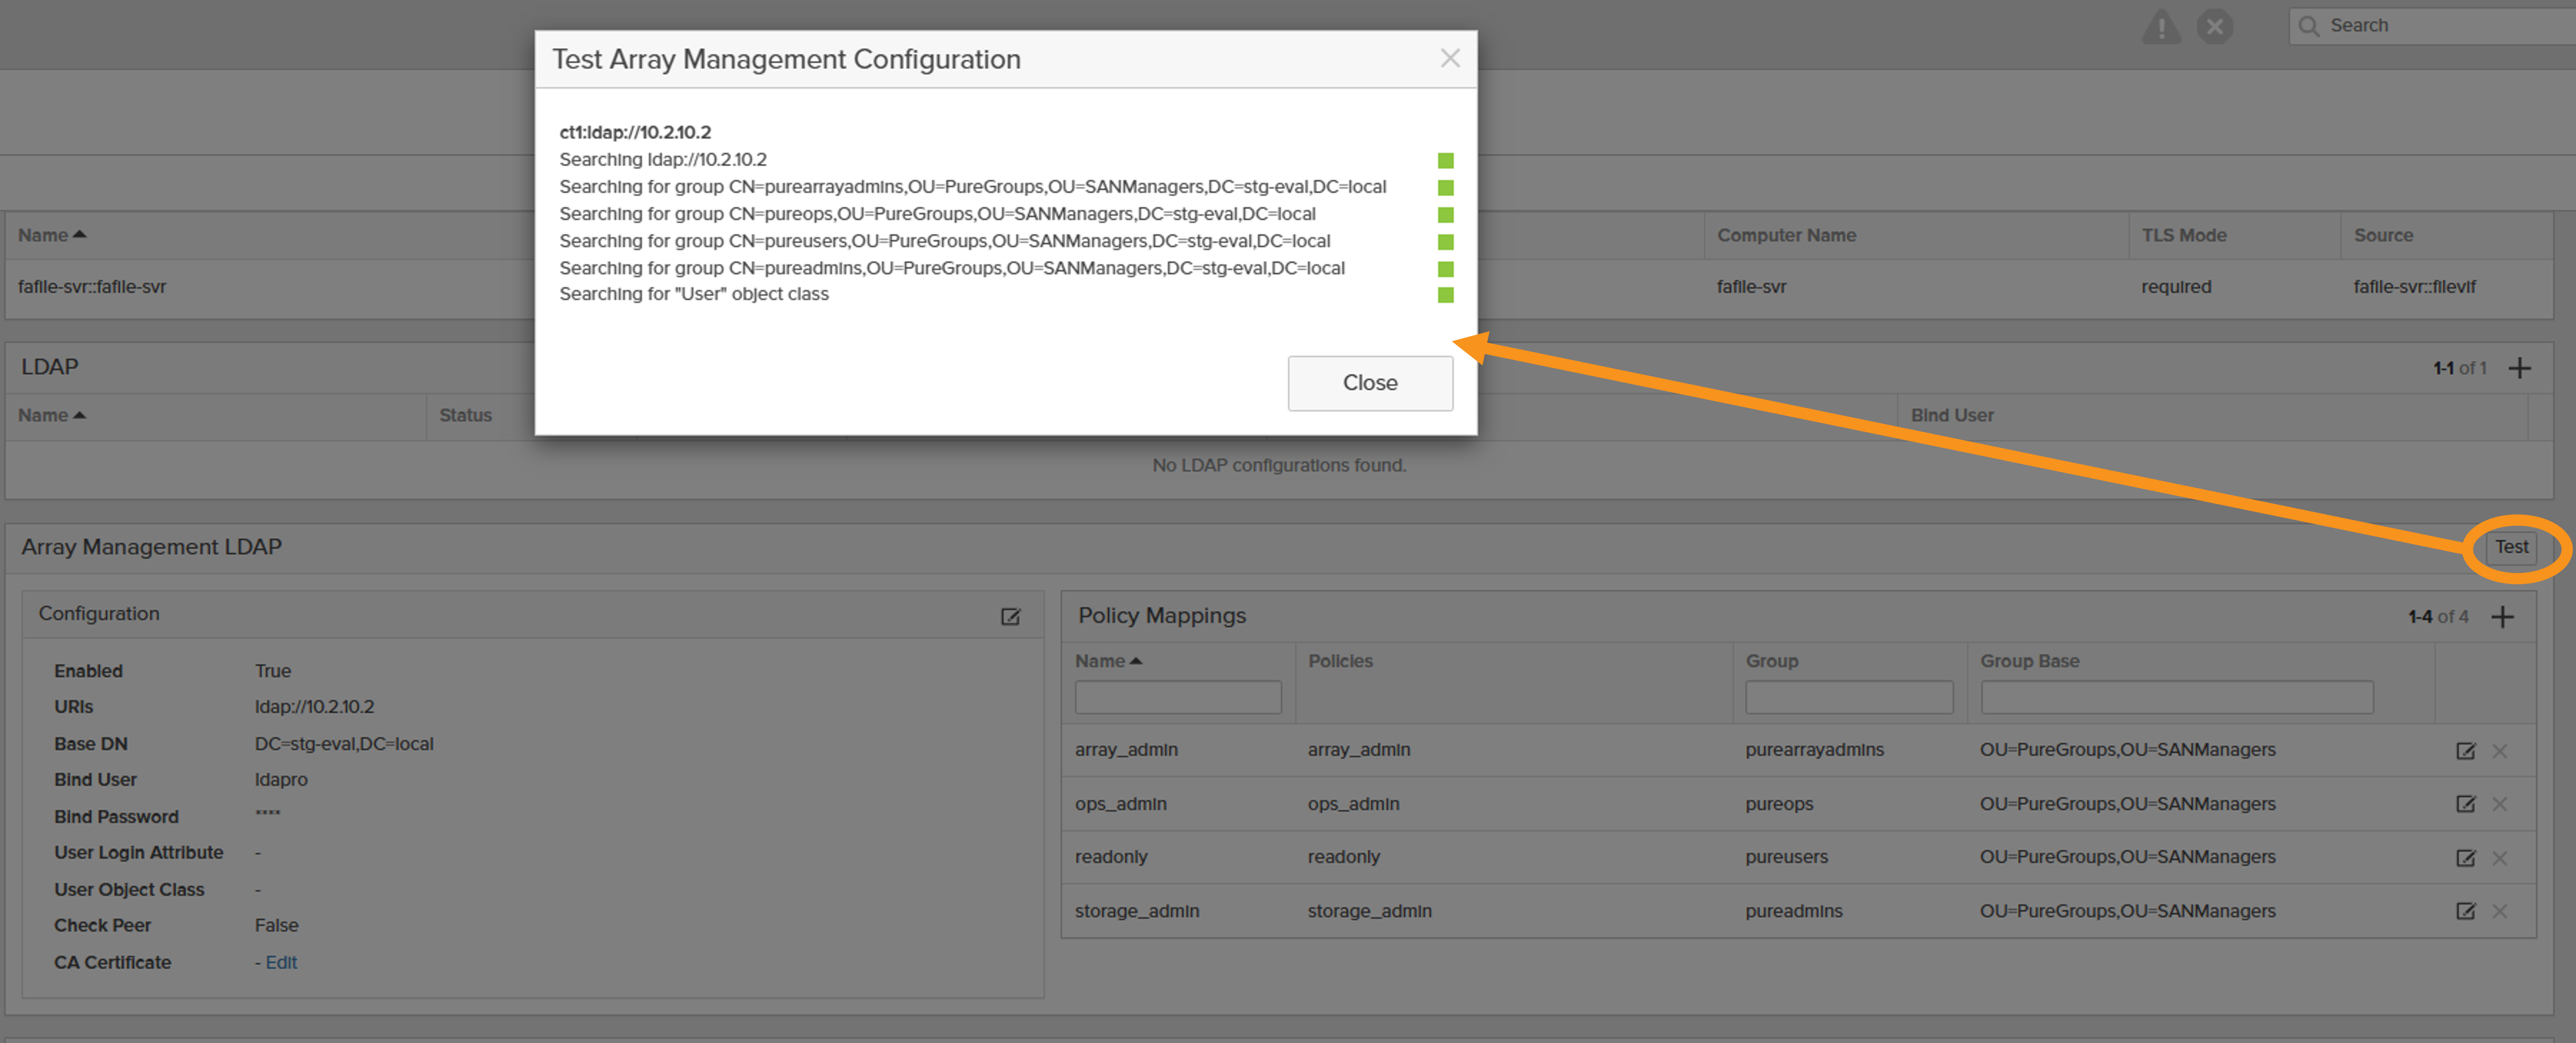This screenshot has height=1043, width=2576.
Task: Click the Policies column header
Action: coord(1340,661)
